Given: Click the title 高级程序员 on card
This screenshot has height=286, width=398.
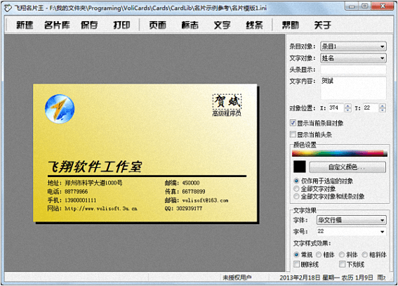Looking at the screenshot, I should coord(227,113).
